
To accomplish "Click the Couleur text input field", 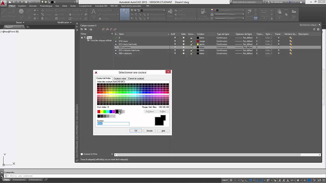I will tap(113, 124).
